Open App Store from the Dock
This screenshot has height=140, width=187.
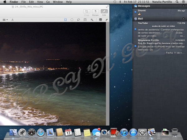point(133,133)
